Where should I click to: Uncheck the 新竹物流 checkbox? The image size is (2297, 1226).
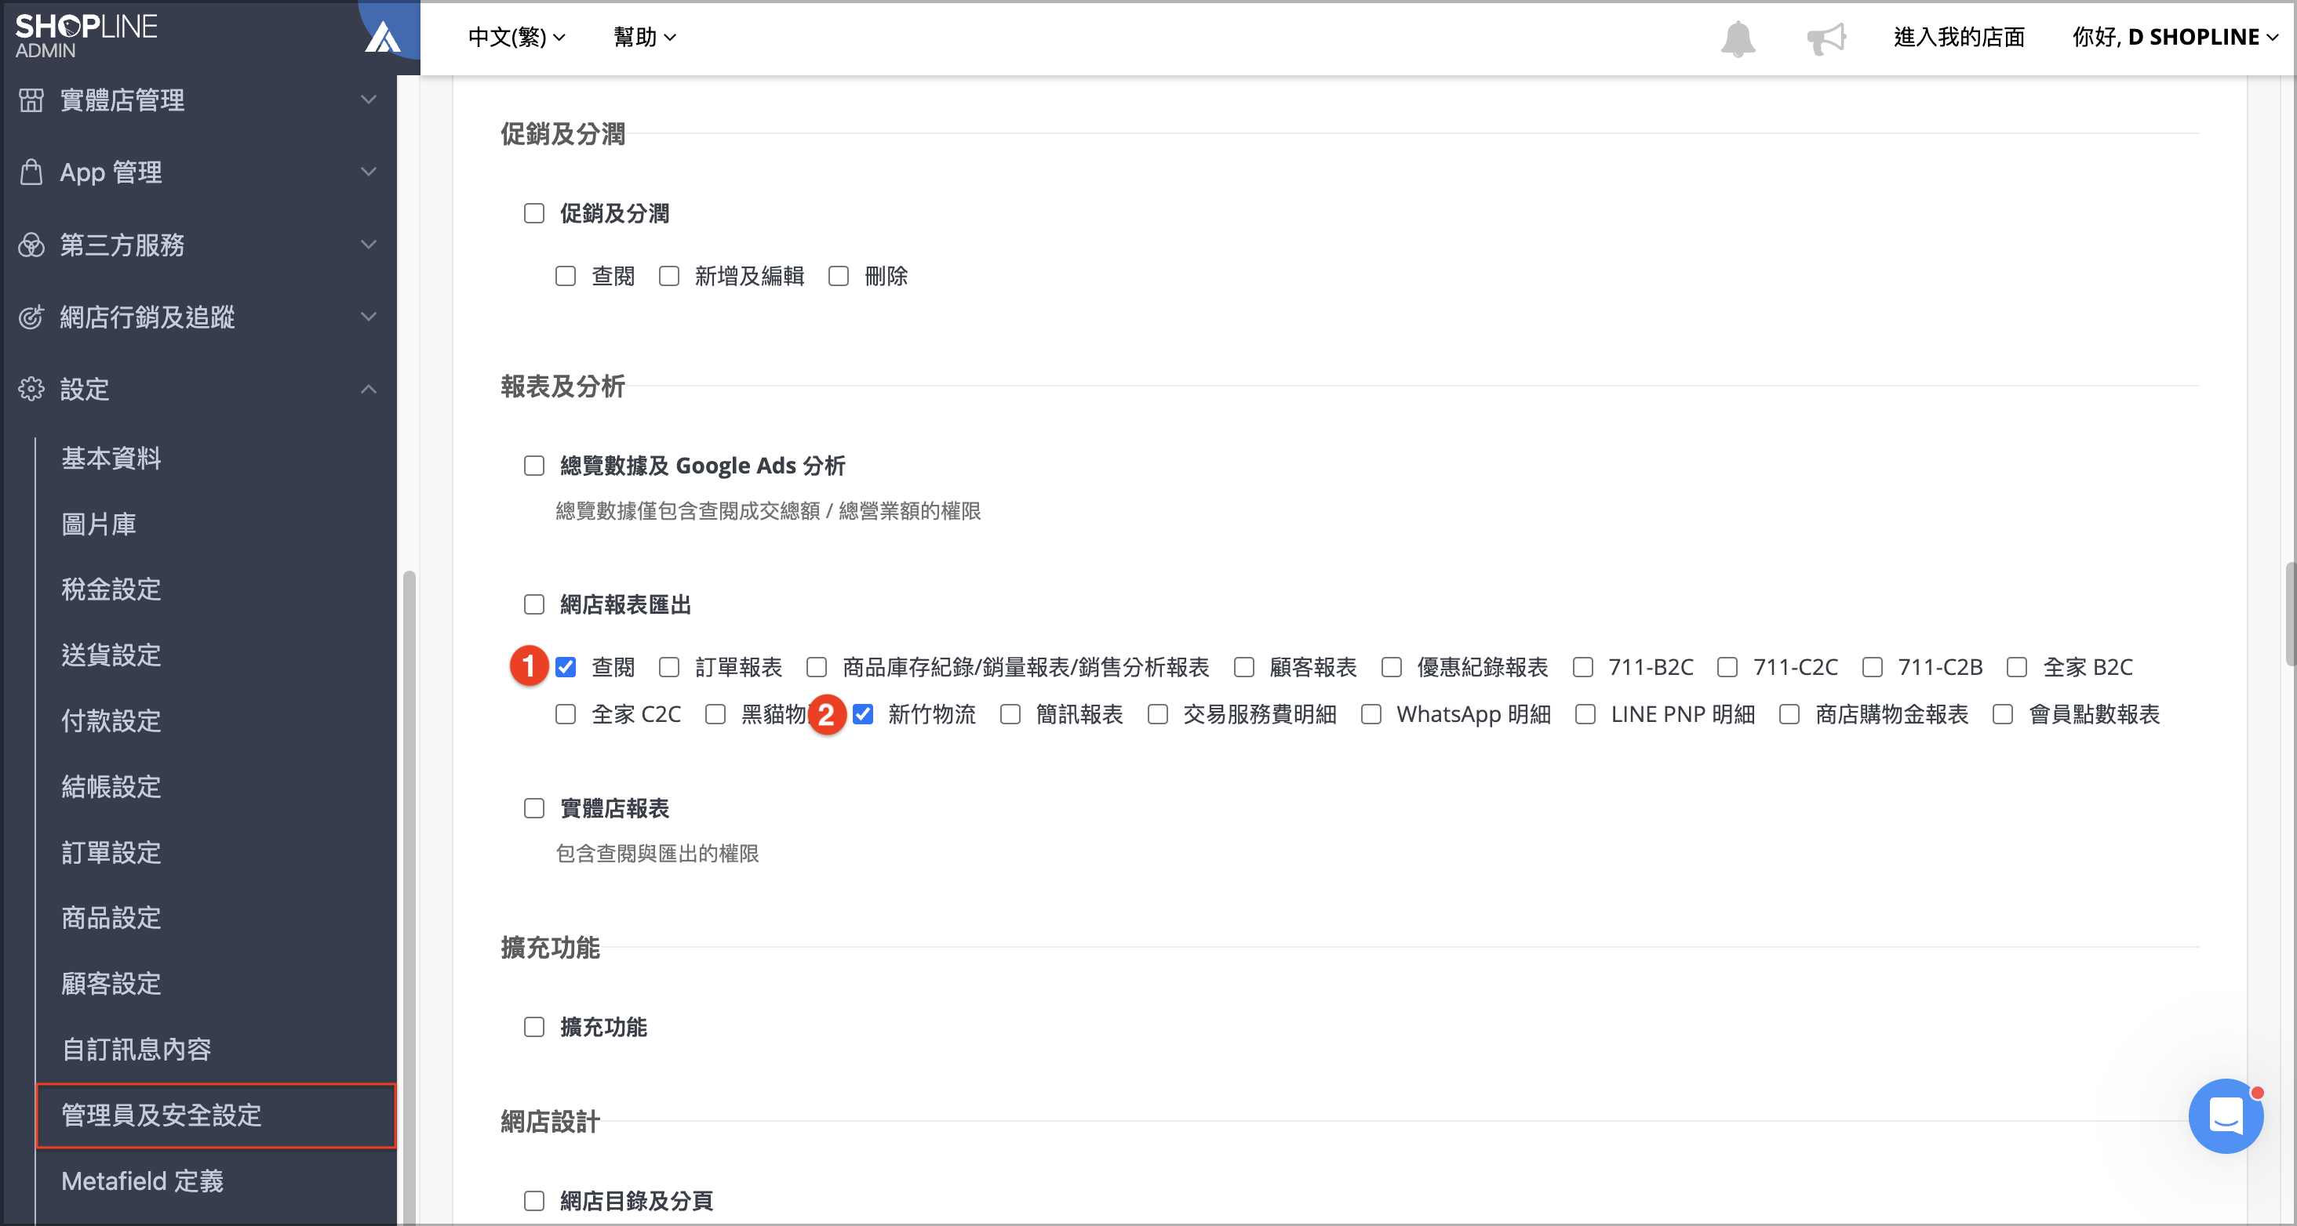(x=862, y=715)
